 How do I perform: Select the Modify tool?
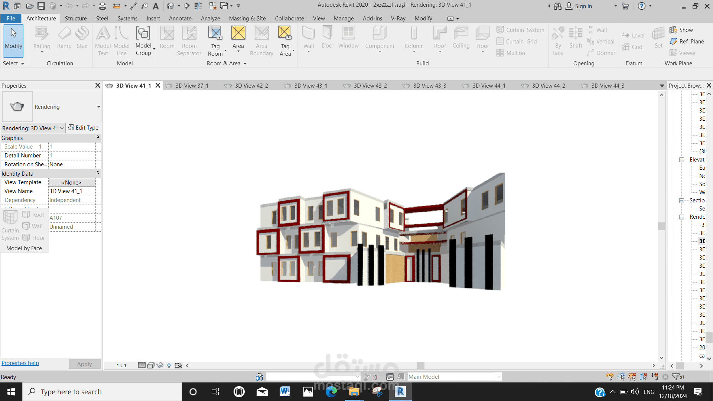pos(13,39)
